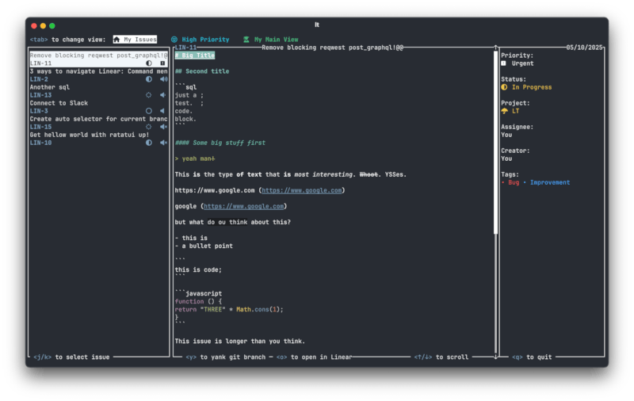Click the LIN-3 identifier in list

(x=39, y=111)
